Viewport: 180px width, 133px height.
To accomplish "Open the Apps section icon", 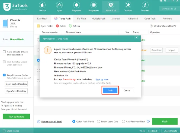I will click(59, 5).
